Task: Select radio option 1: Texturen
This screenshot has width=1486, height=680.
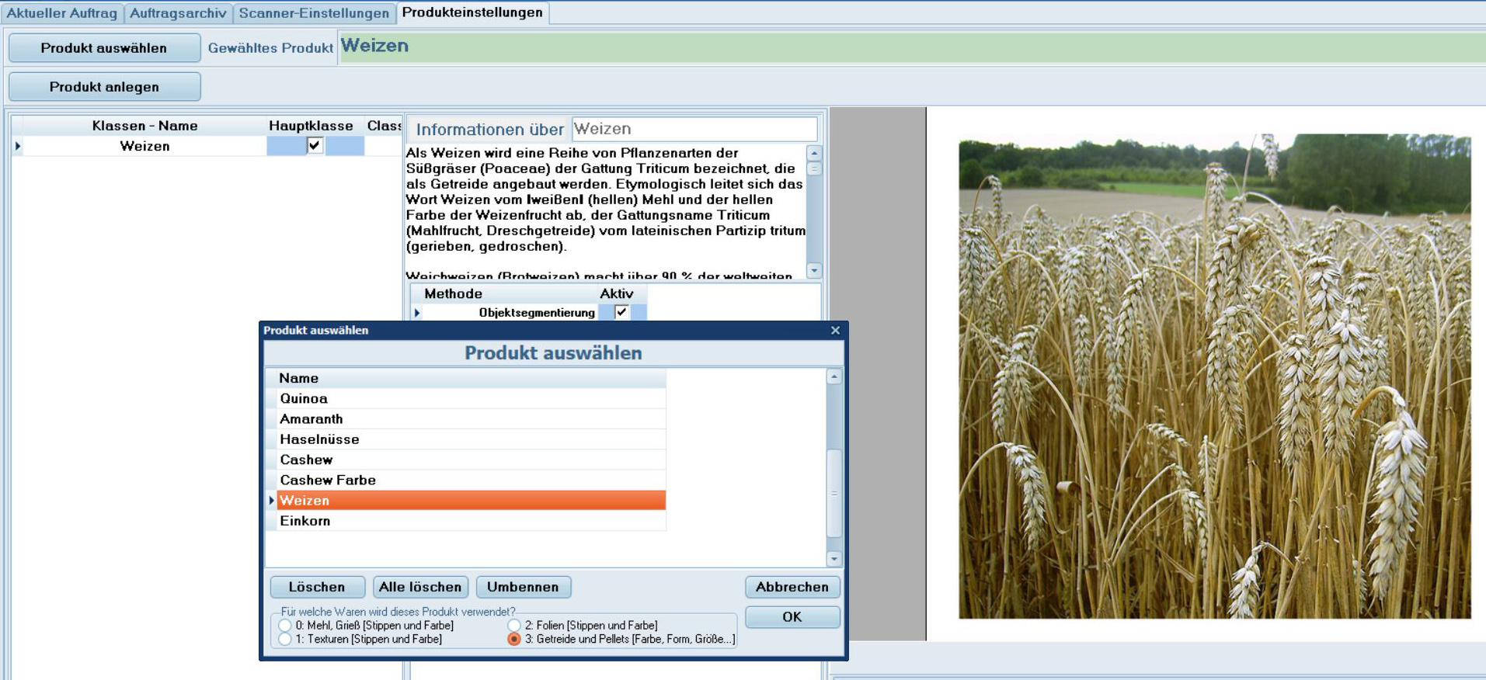Action: (x=285, y=640)
